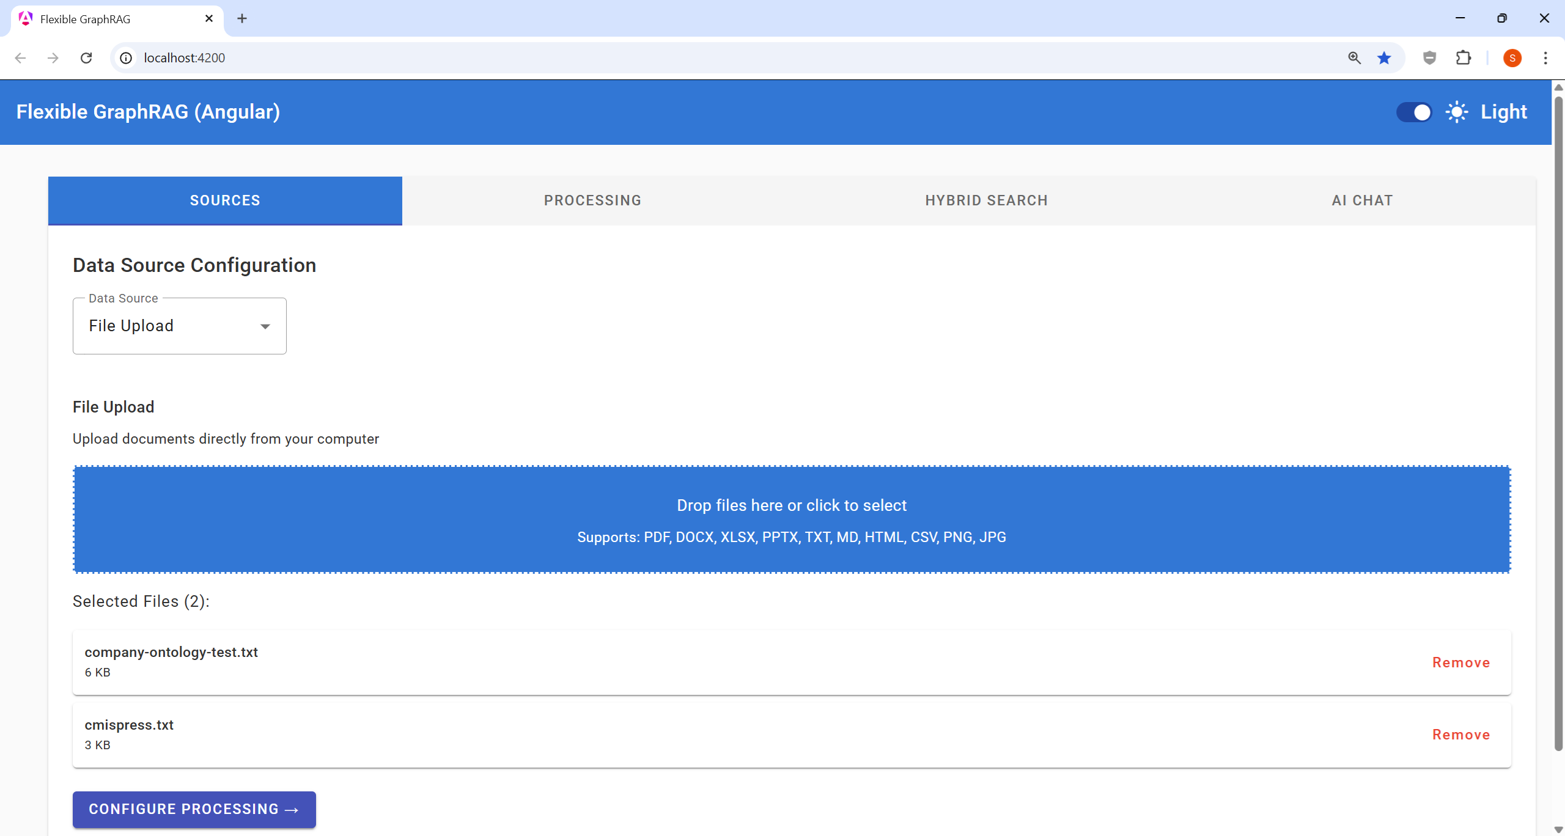The width and height of the screenshot is (1565, 836).
Task: Switch to the Processing tab
Action: tap(592, 200)
